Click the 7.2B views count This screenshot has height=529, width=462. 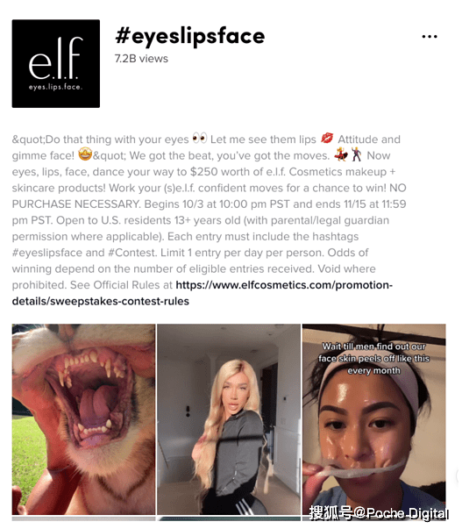point(141,59)
